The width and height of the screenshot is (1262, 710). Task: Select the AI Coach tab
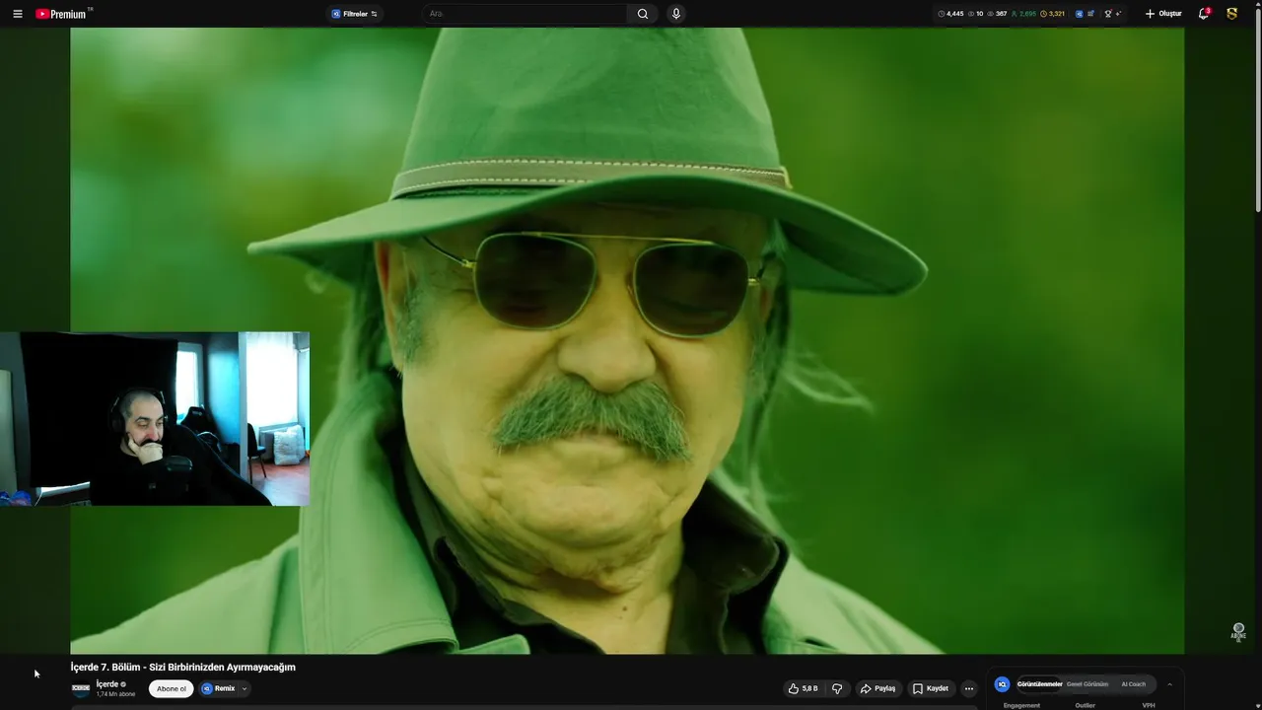click(1133, 684)
